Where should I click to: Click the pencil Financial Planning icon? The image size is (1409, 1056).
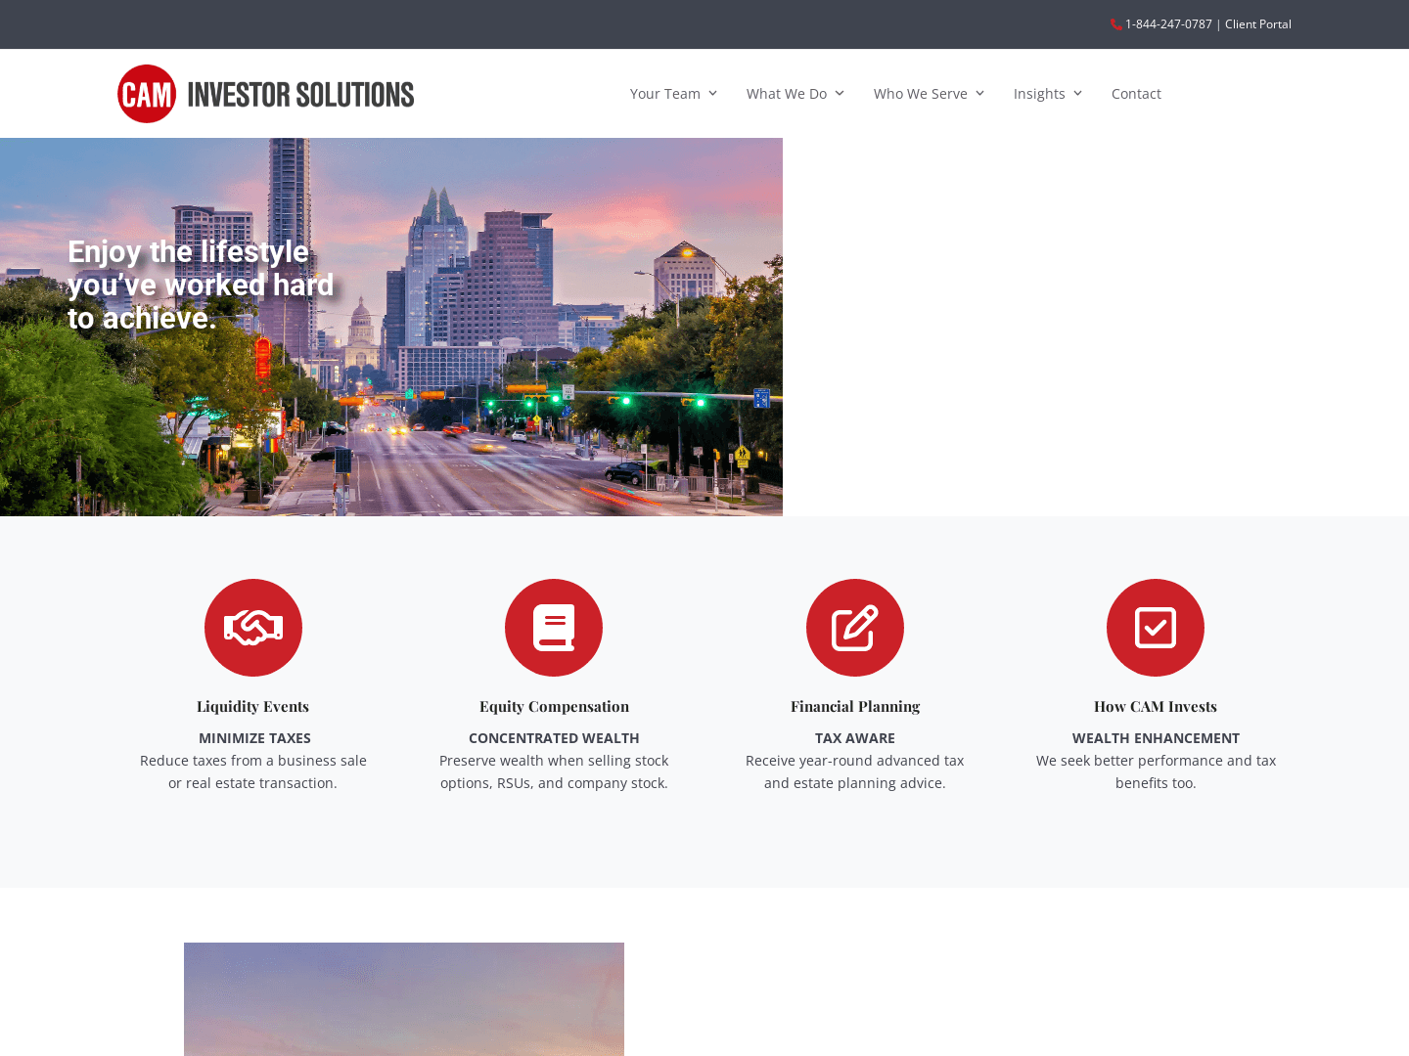tap(855, 628)
